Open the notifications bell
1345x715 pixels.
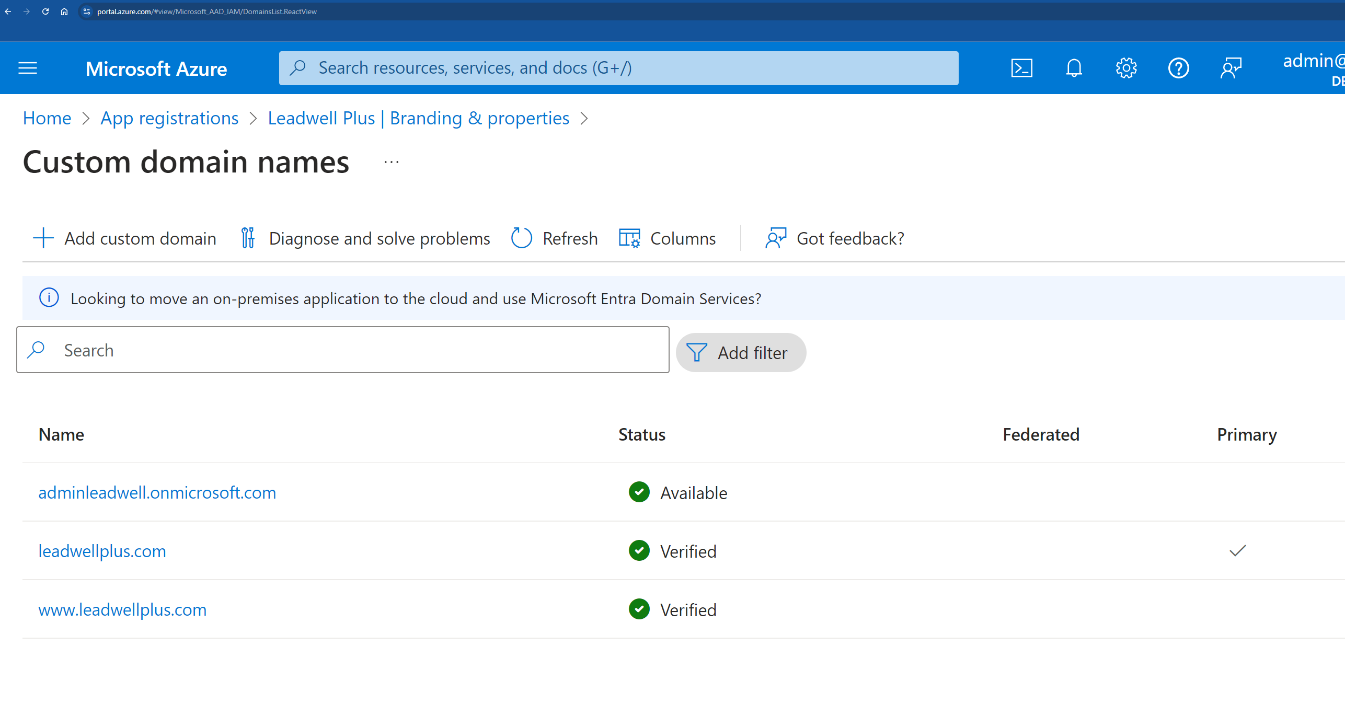tap(1074, 68)
